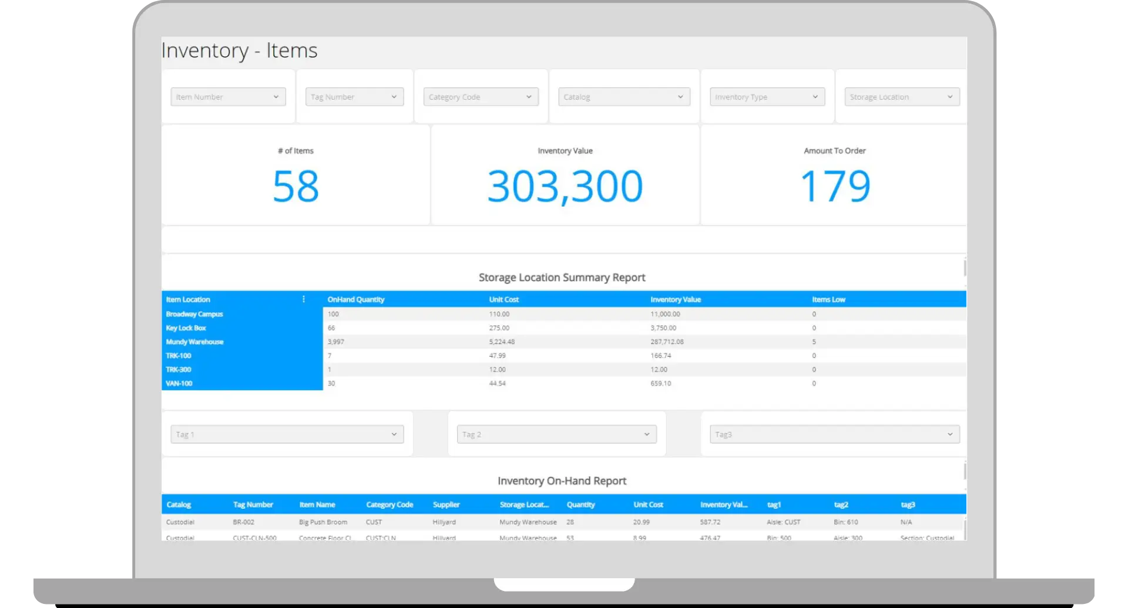Open the Category Code dropdown

[x=481, y=97]
